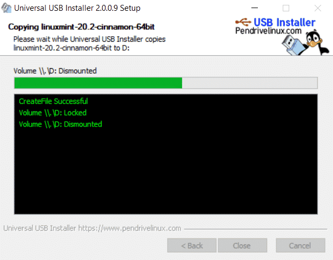Image resolution: width=333 pixels, height=260 pixels.
Task: Click the '< Back' button
Action: (x=192, y=245)
